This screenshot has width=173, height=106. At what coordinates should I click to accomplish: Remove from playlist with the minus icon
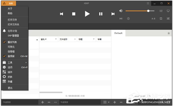[121, 102]
